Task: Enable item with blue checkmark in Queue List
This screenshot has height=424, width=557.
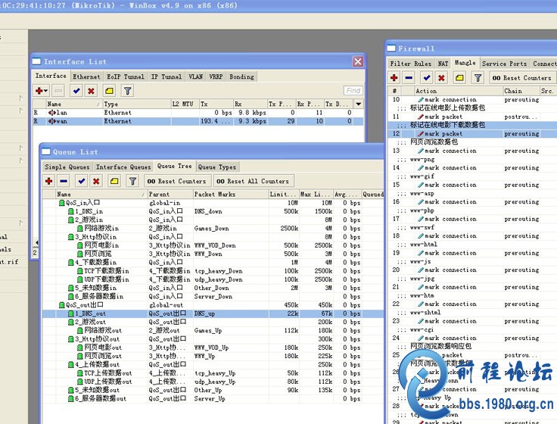Action: 80,181
